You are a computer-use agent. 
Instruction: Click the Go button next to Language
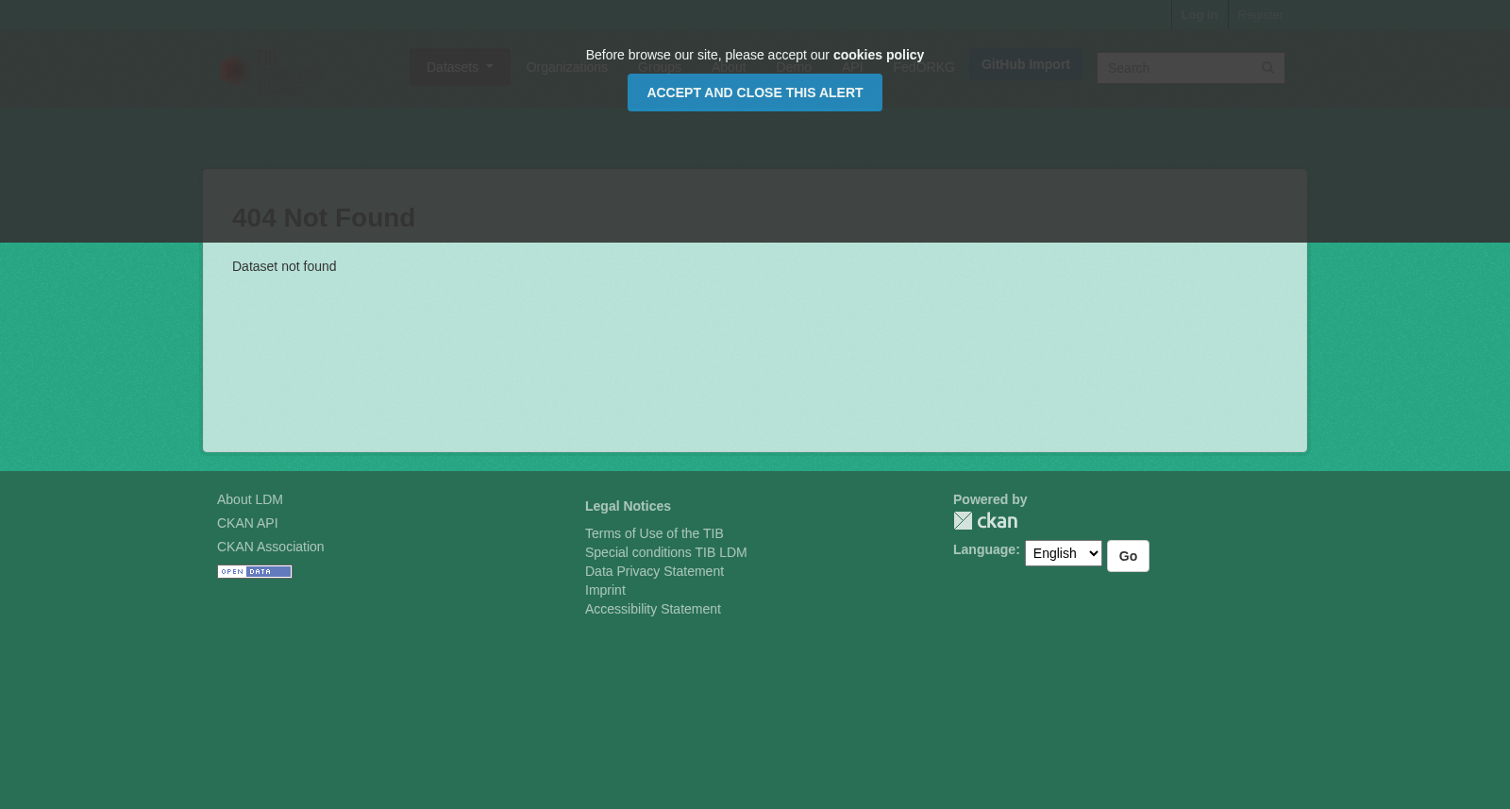click(x=1128, y=556)
